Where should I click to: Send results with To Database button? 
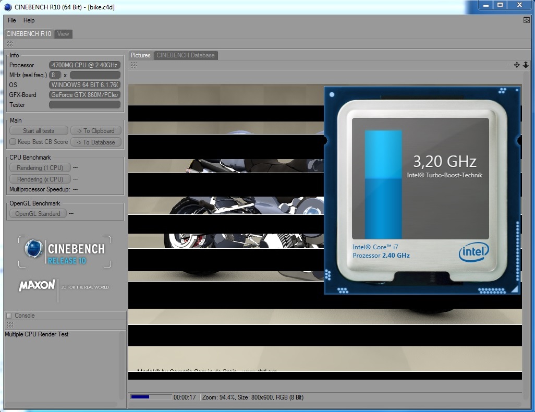pyautogui.click(x=95, y=142)
